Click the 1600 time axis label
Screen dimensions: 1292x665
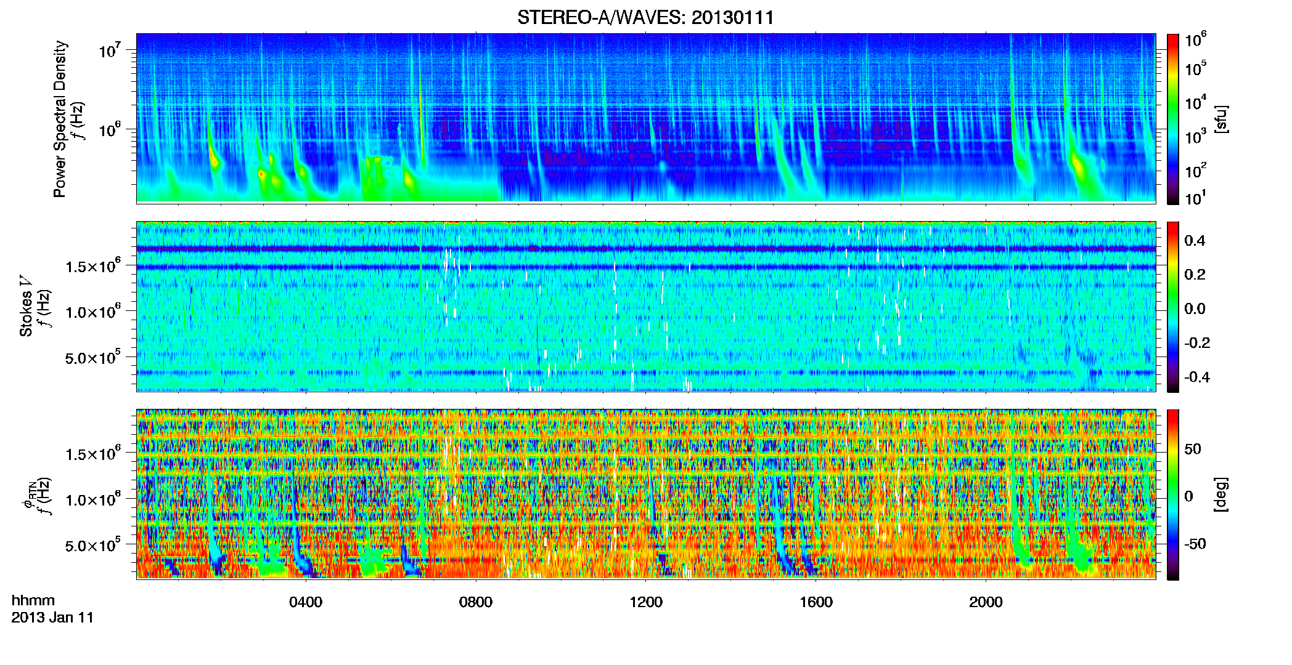tap(816, 602)
